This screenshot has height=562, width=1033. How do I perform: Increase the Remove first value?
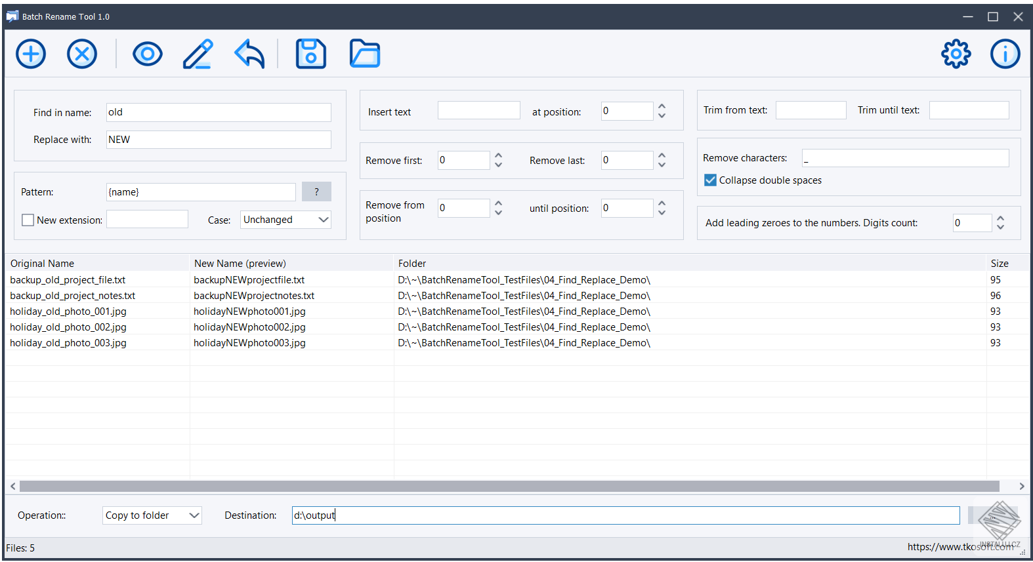[x=498, y=156]
